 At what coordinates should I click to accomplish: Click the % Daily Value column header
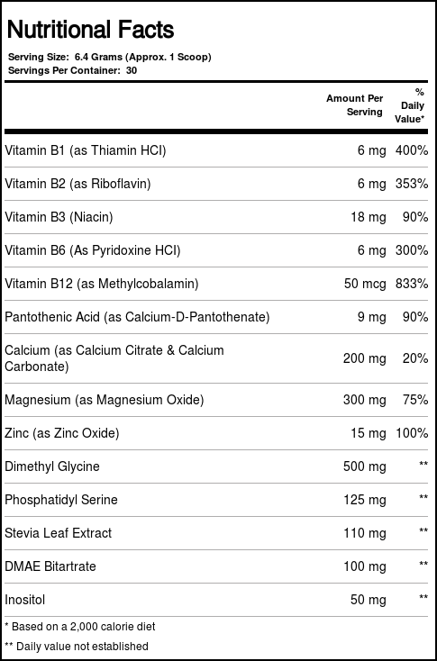pos(410,105)
